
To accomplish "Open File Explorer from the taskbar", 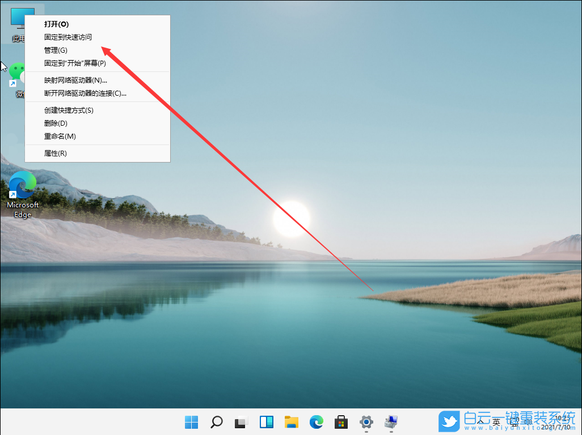I will pyautogui.click(x=291, y=423).
